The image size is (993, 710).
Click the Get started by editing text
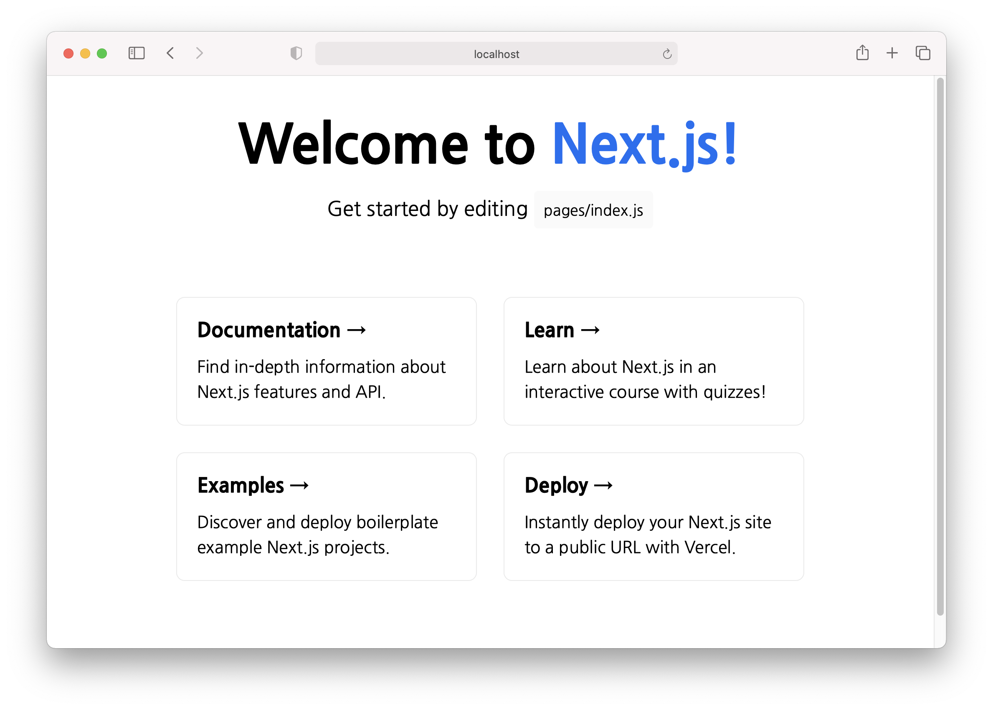[428, 209]
